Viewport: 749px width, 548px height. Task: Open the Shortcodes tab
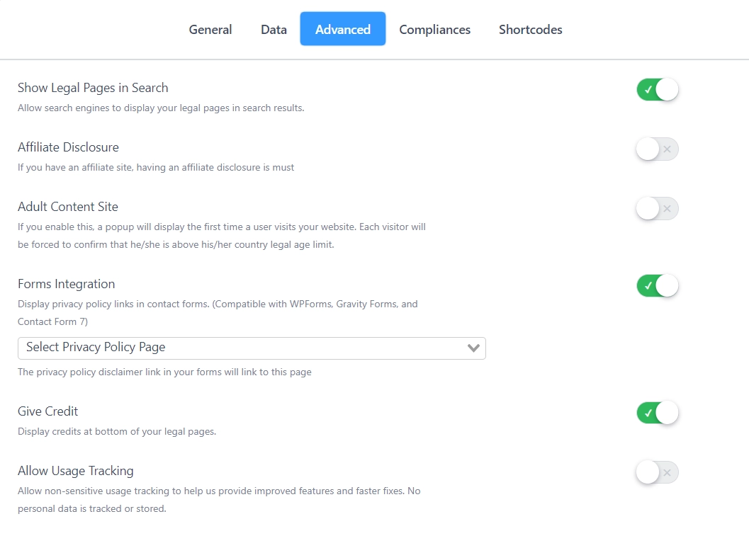click(x=530, y=29)
